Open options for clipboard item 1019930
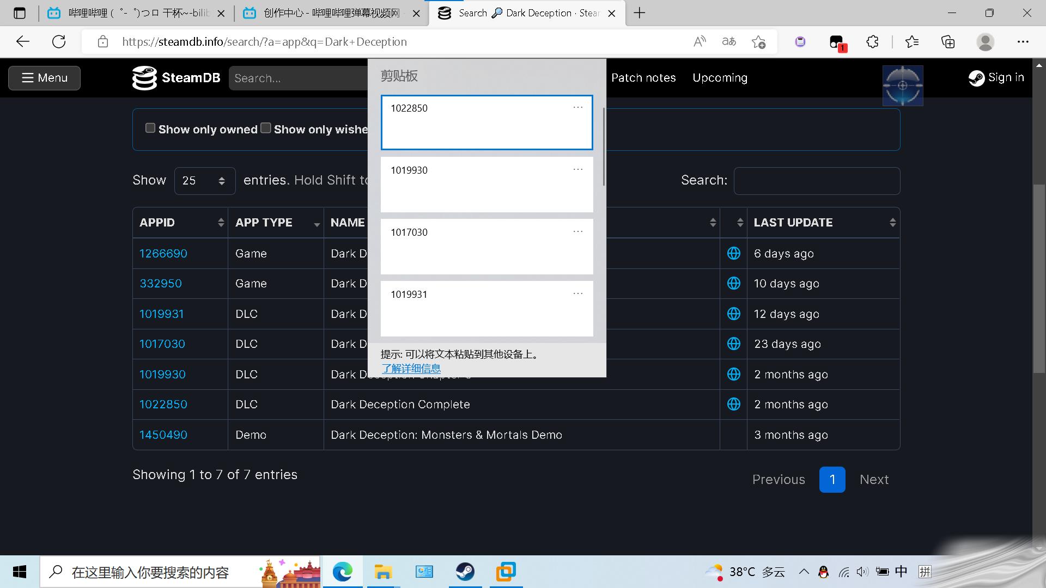The width and height of the screenshot is (1046, 588). click(578, 170)
